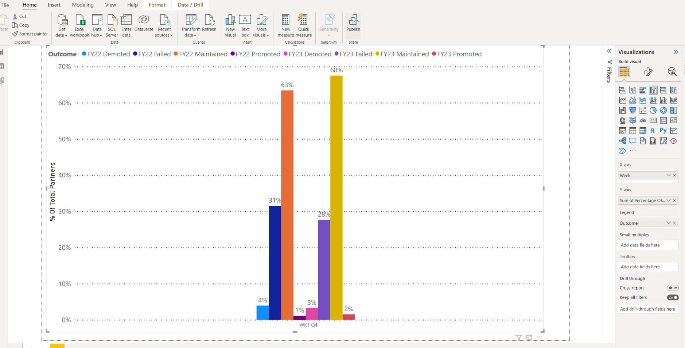Image resolution: width=685 pixels, height=348 pixels.
Task: Open the Modeling ribbon tab
Action: pos(83,5)
